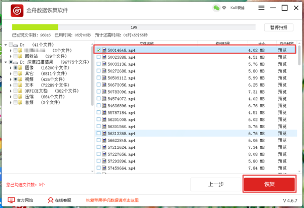Tick the checkbox for 57293896.mp4
The image size is (304, 208).
coord(98,161)
